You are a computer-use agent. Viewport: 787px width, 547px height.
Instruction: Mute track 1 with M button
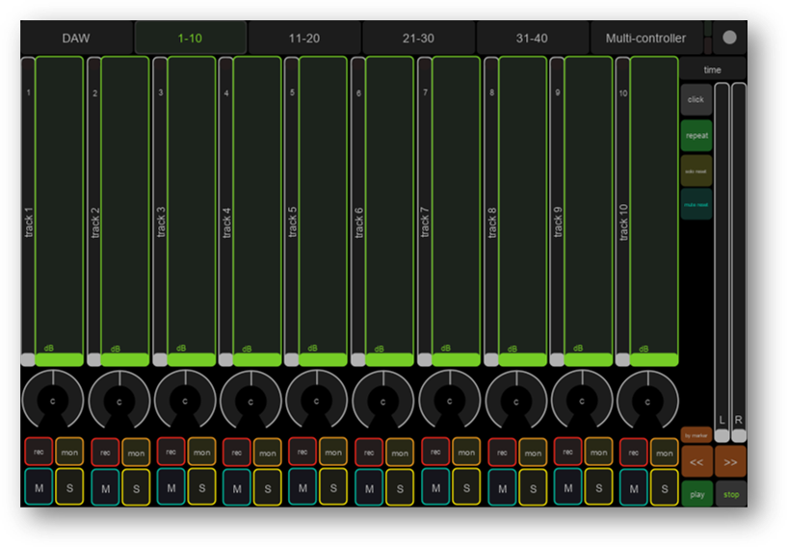[39, 487]
